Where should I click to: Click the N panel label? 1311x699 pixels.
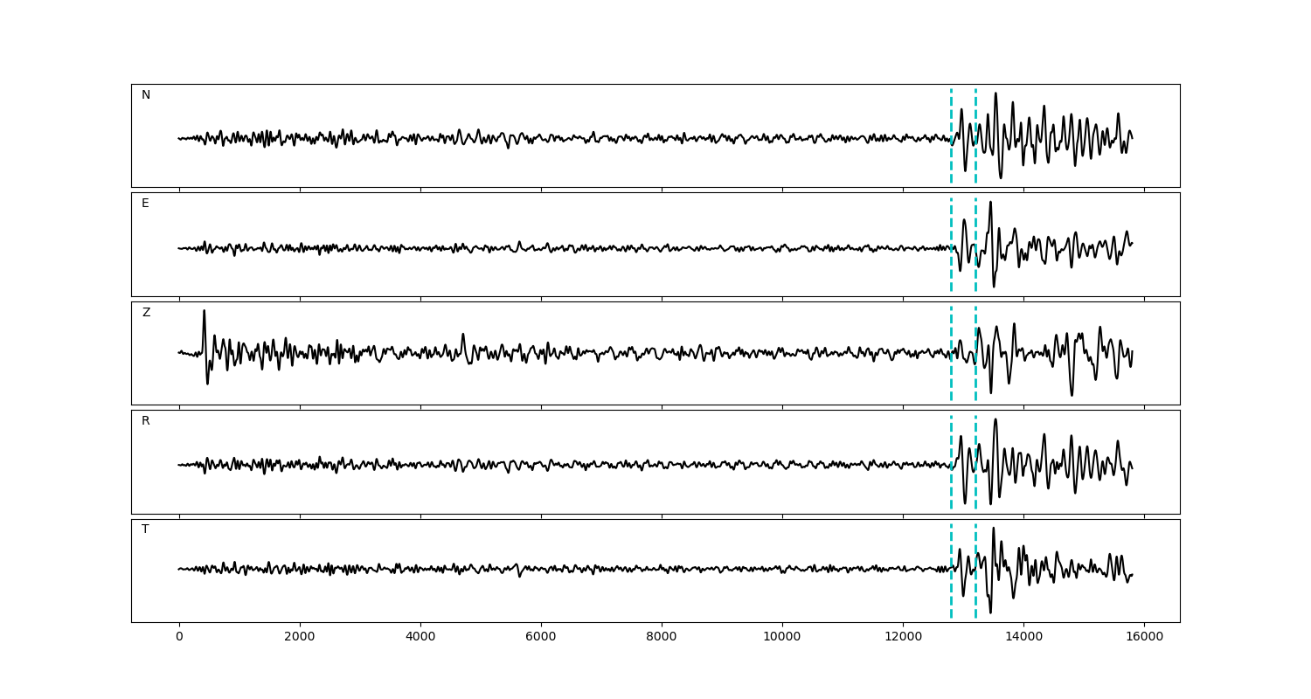(x=146, y=95)
